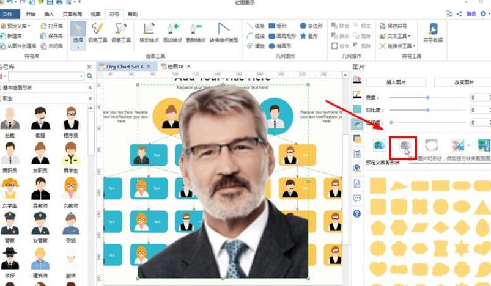Select the 总裁 symbol in 职业 library
Image resolution: width=491 pixels, height=286 pixels.
[x=10, y=122]
